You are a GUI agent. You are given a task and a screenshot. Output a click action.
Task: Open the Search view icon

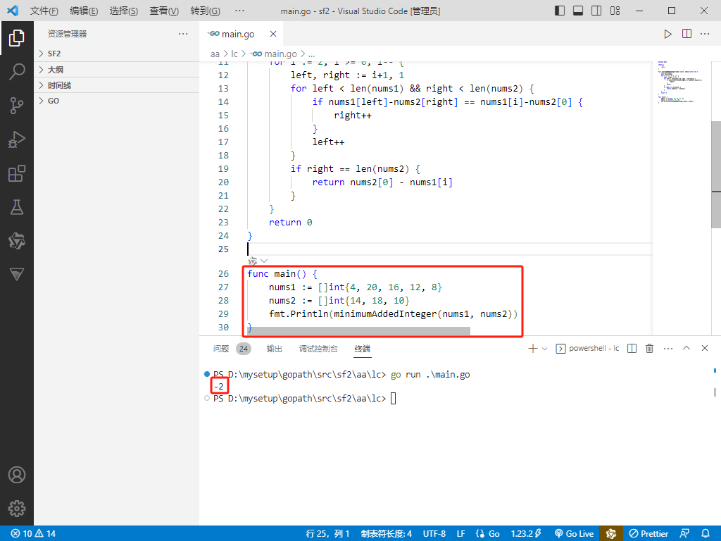tap(17, 72)
